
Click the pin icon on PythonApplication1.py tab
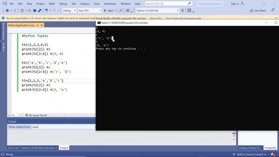point(37,25)
